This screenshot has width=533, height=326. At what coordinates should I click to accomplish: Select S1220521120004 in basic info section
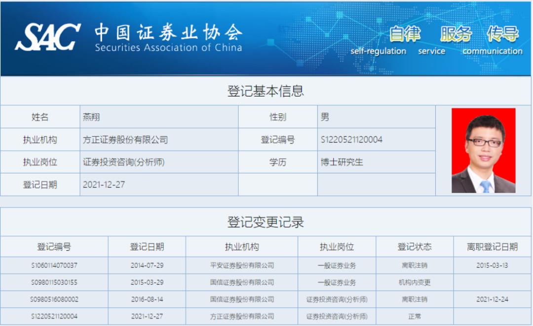(351, 139)
